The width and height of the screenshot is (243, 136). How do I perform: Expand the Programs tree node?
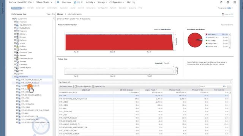(x=15, y=31)
